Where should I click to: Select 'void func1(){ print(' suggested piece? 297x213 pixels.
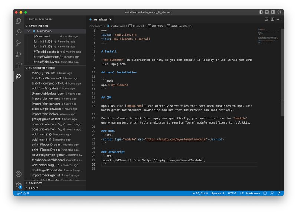[55, 88]
